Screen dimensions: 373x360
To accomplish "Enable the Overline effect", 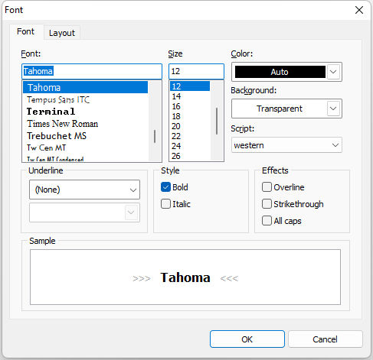I will click(x=267, y=187).
